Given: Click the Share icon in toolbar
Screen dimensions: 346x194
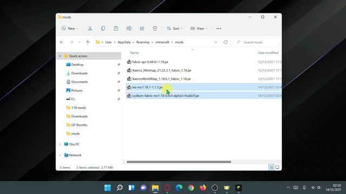Looking at the screenshot, I should tap(142, 29).
